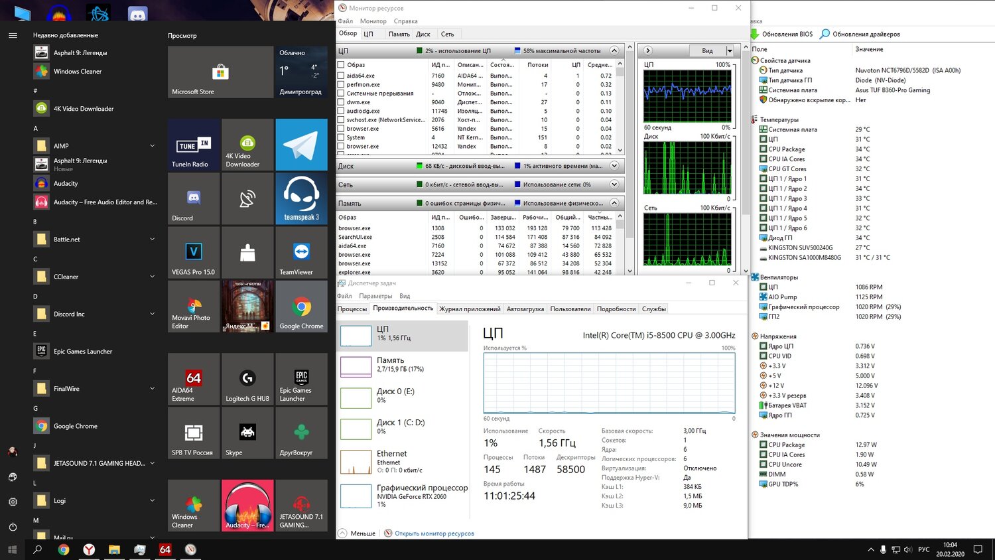Open Settings gear in Start sidebar
The height and width of the screenshot is (560, 995).
pyautogui.click(x=13, y=502)
